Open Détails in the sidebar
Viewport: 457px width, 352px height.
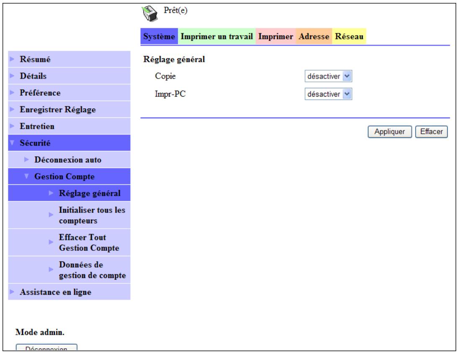(69, 76)
